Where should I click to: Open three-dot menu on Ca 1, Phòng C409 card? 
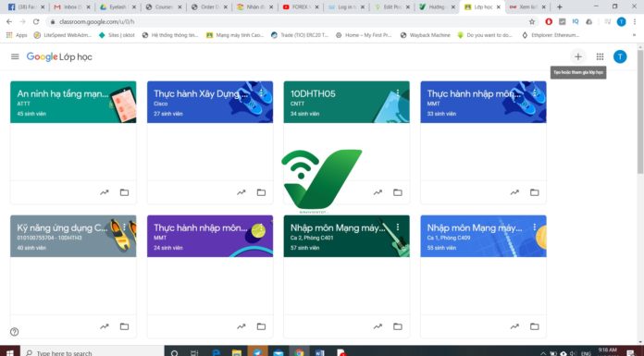534,227
